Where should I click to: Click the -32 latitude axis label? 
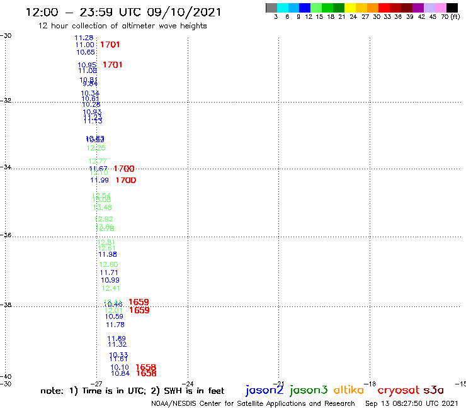5,101
